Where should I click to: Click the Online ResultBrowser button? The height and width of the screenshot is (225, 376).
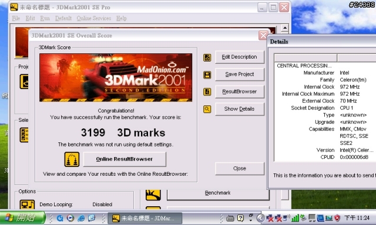pyautogui.click(x=125, y=159)
